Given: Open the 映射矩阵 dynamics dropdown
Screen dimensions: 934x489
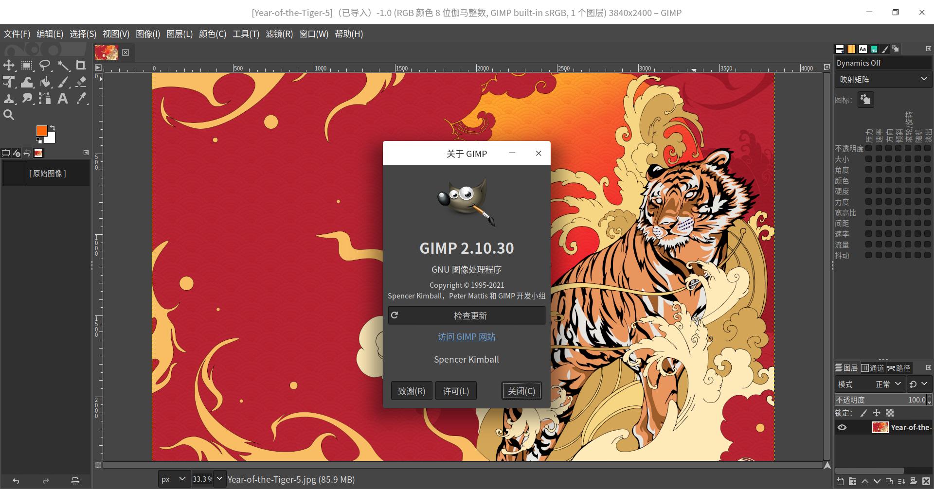Looking at the screenshot, I should [x=883, y=79].
